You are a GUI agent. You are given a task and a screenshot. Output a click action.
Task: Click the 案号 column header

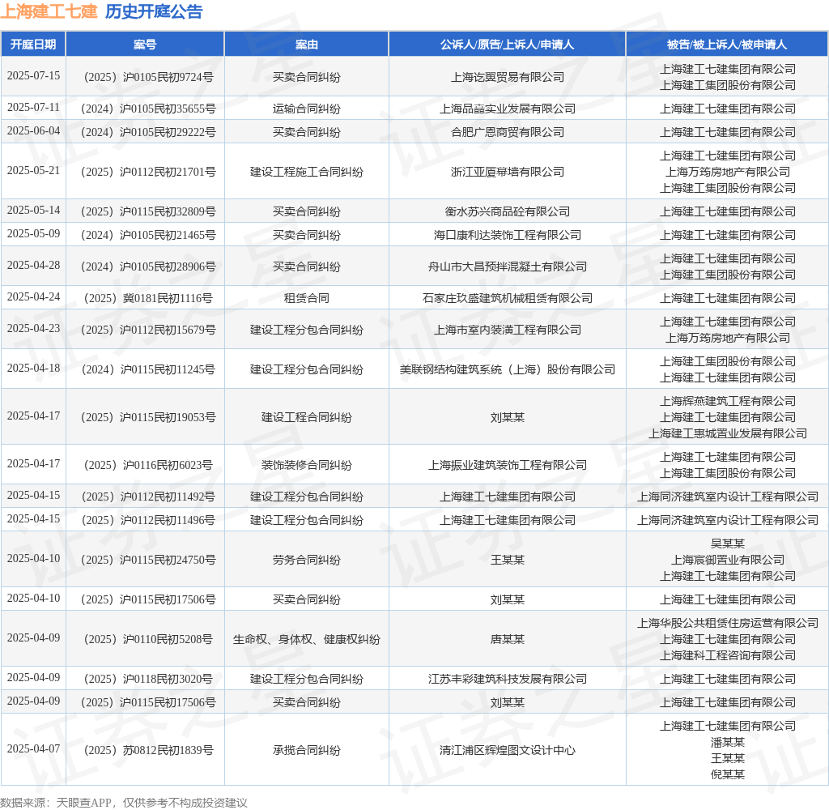(x=145, y=45)
